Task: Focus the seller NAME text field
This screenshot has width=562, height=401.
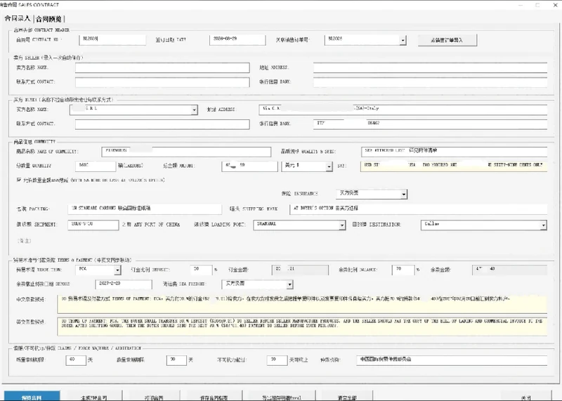Action: pyautogui.click(x=162, y=67)
